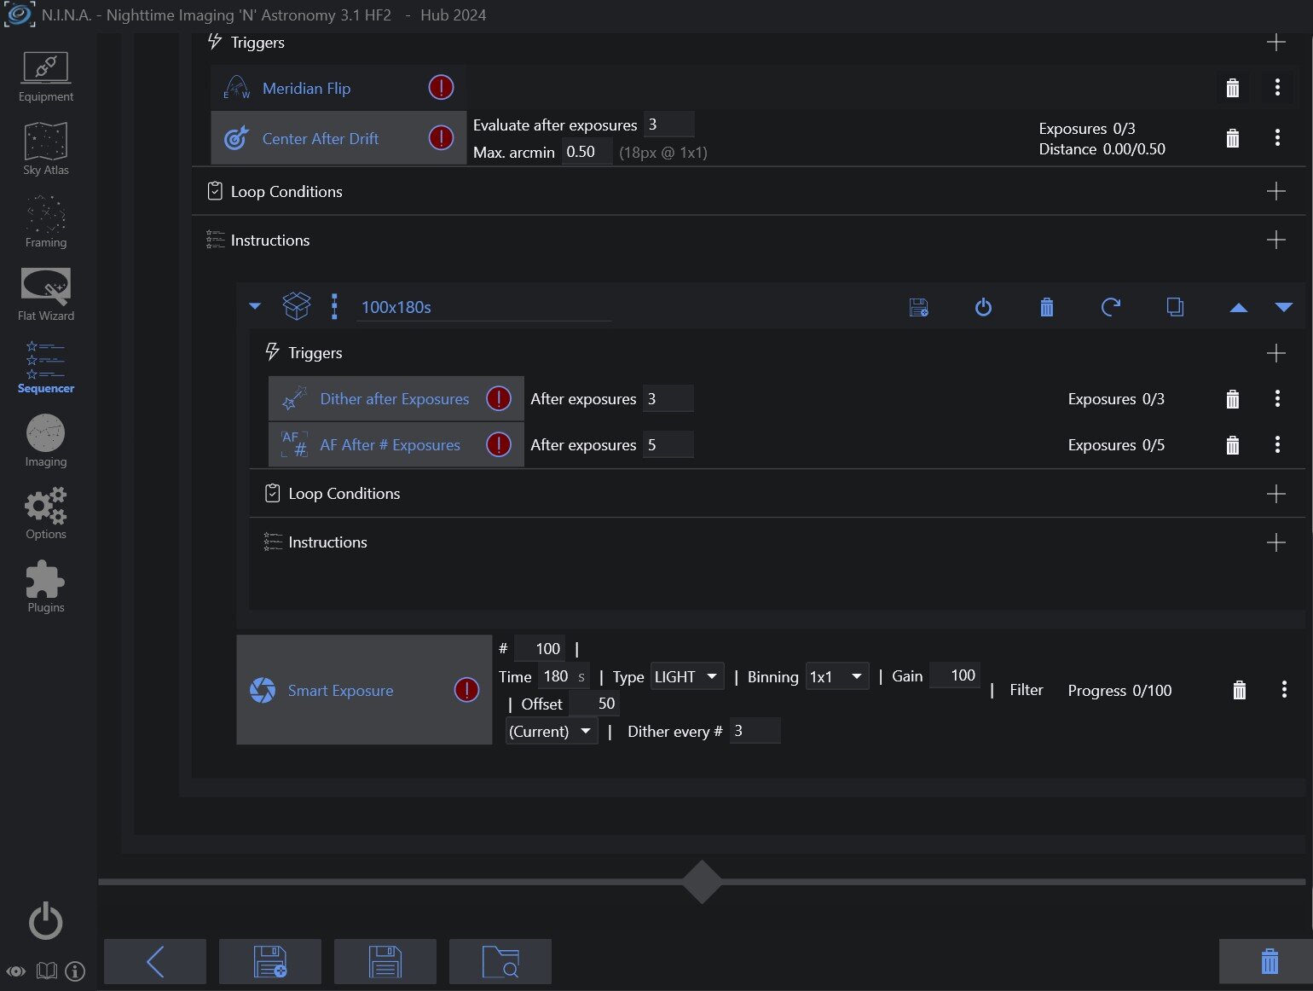The width and height of the screenshot is (1313, 991).
Task: Open the documentation book icon
Action: [x=47, y=971]
